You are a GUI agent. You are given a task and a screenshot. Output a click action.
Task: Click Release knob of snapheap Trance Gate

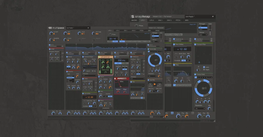[209, 102]
